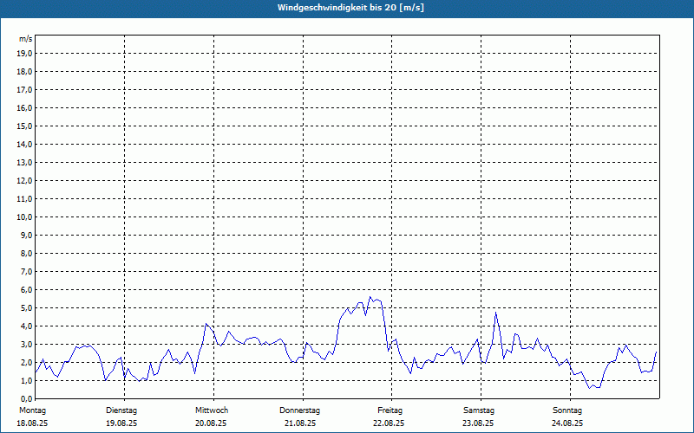The width and height of the screenshot is (694, 433).
Task: Click the sharp wind spike on Samstag
Action: (x=495, y=313)
